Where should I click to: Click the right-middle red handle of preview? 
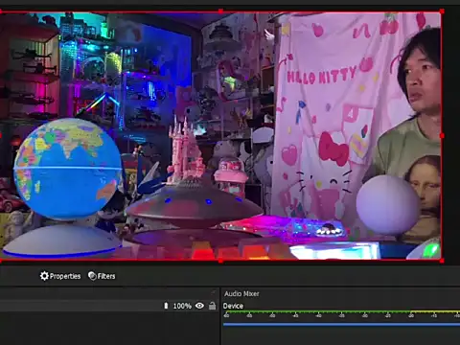[442, 136]
